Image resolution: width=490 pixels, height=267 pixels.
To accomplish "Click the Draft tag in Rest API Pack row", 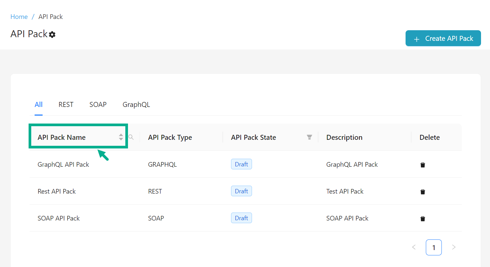I will point(241,191).
